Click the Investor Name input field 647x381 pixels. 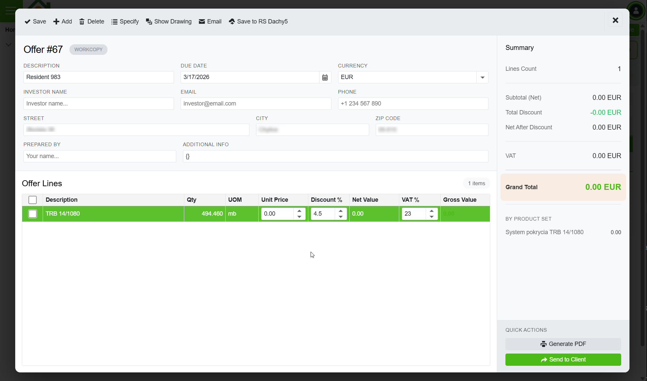click(x=99, y=104)
